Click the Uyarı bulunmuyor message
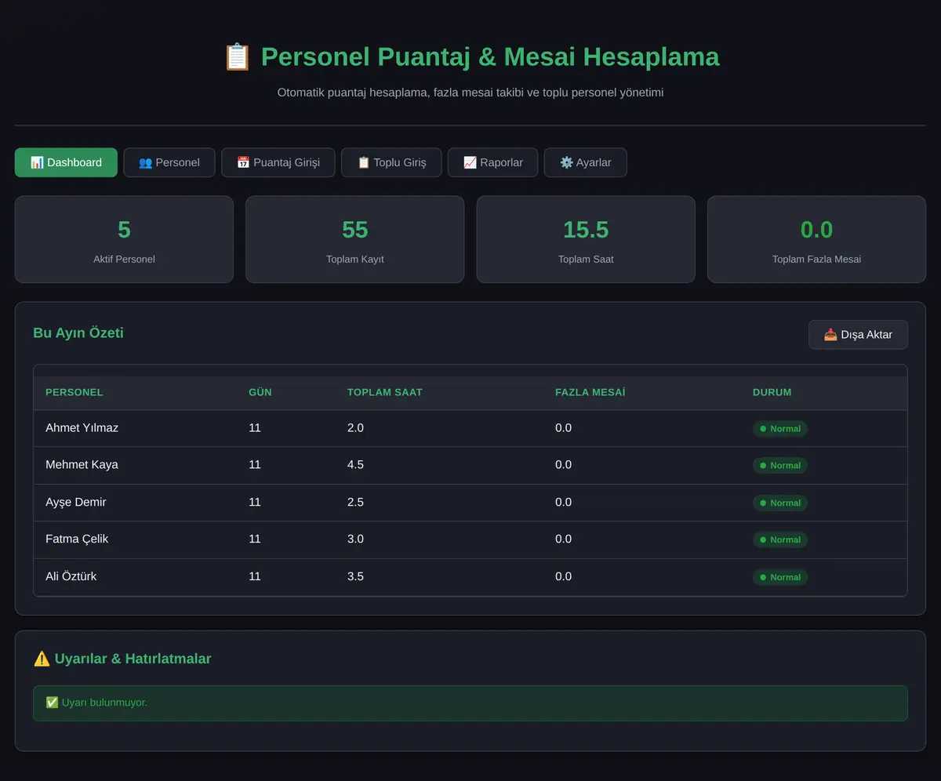Viewport: 941px width, 781px height. click(x=104, y=703)
